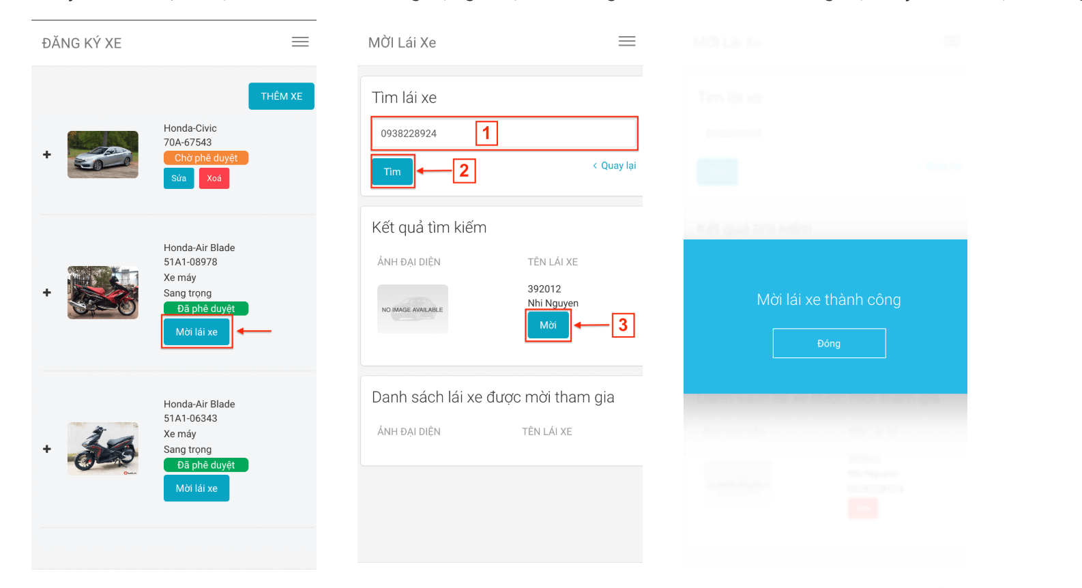This screenshot has height=588, width=1082.
Task: Click Đã phê duyệt badge of 51A1-06343
Action: point(206,465)
